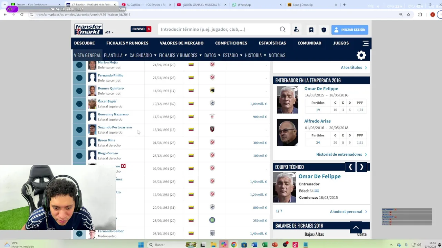Open Alfredo Arias coach profile link

317,121
